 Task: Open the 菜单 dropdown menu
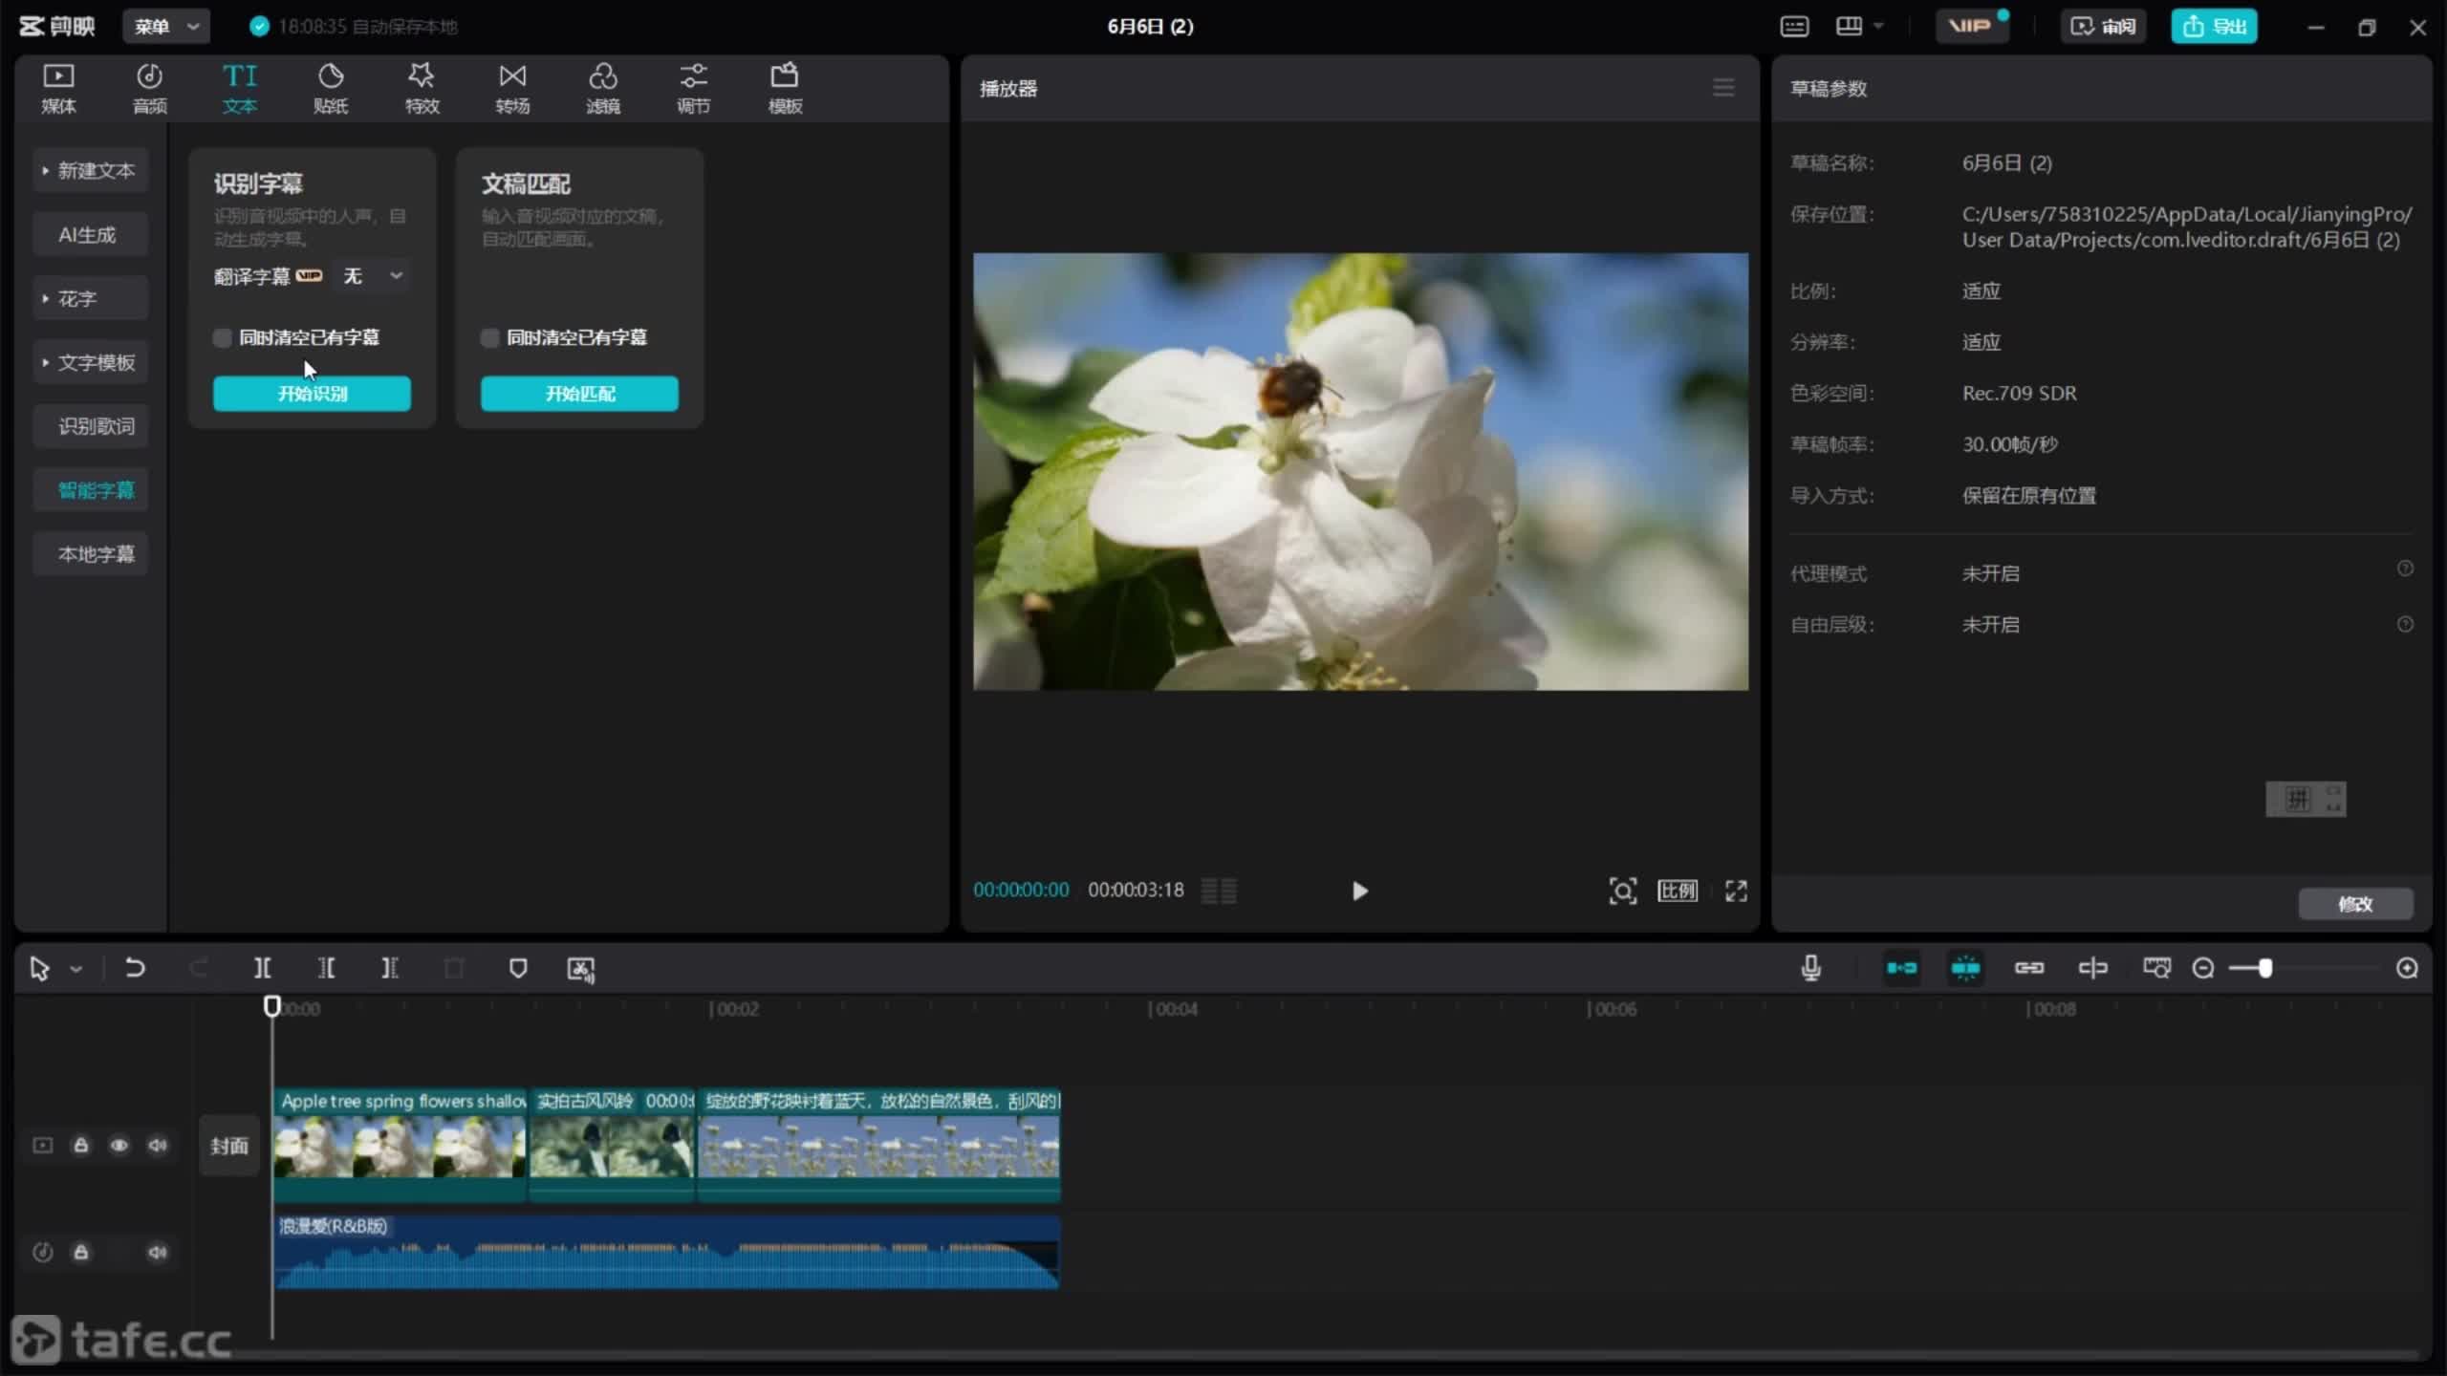click(166, 26)
